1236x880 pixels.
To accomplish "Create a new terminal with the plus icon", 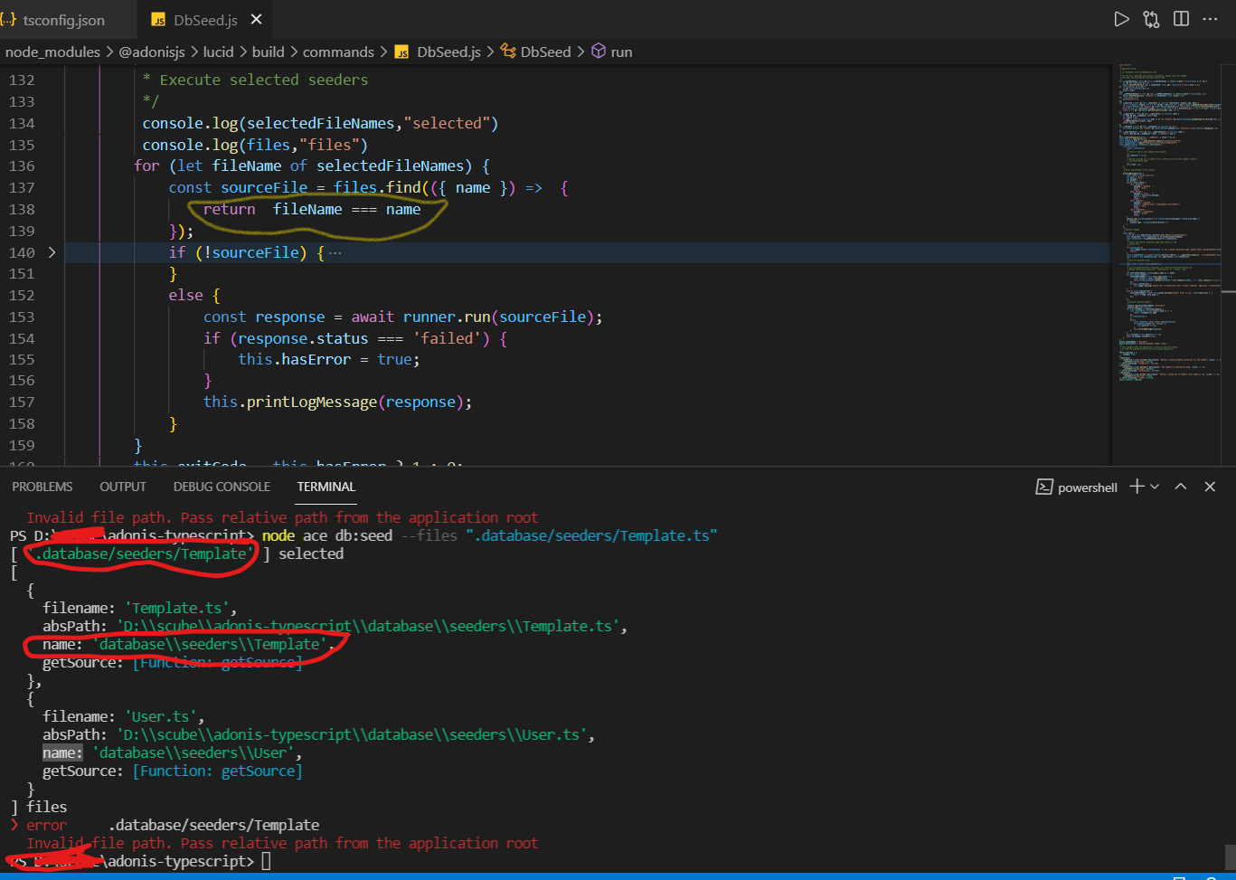I will pos(1134,487).
